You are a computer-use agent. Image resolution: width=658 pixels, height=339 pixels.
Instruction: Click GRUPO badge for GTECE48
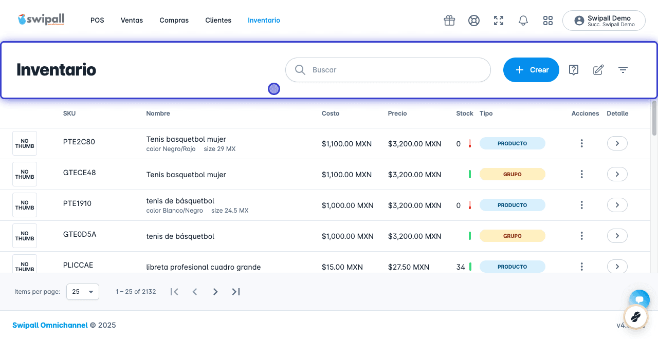pyautogui.click(x=513, y=174)
